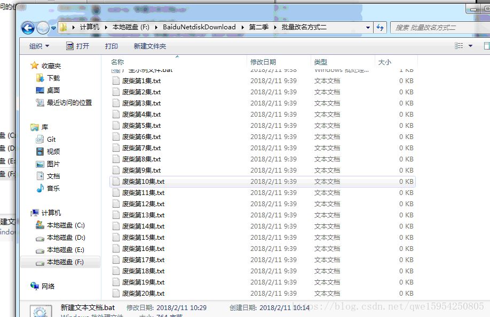Refresh the folder with the refresh button

tap(380, 28)
